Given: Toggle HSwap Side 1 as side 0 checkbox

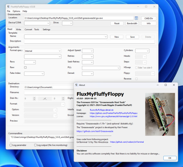Looking at the screenshot, I should 136,68.
